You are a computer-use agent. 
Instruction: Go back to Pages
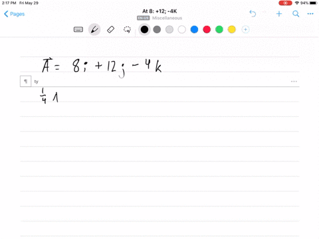15,14
